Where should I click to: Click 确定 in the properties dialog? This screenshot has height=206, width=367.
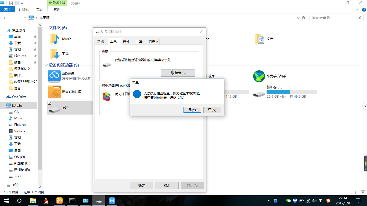142,186
